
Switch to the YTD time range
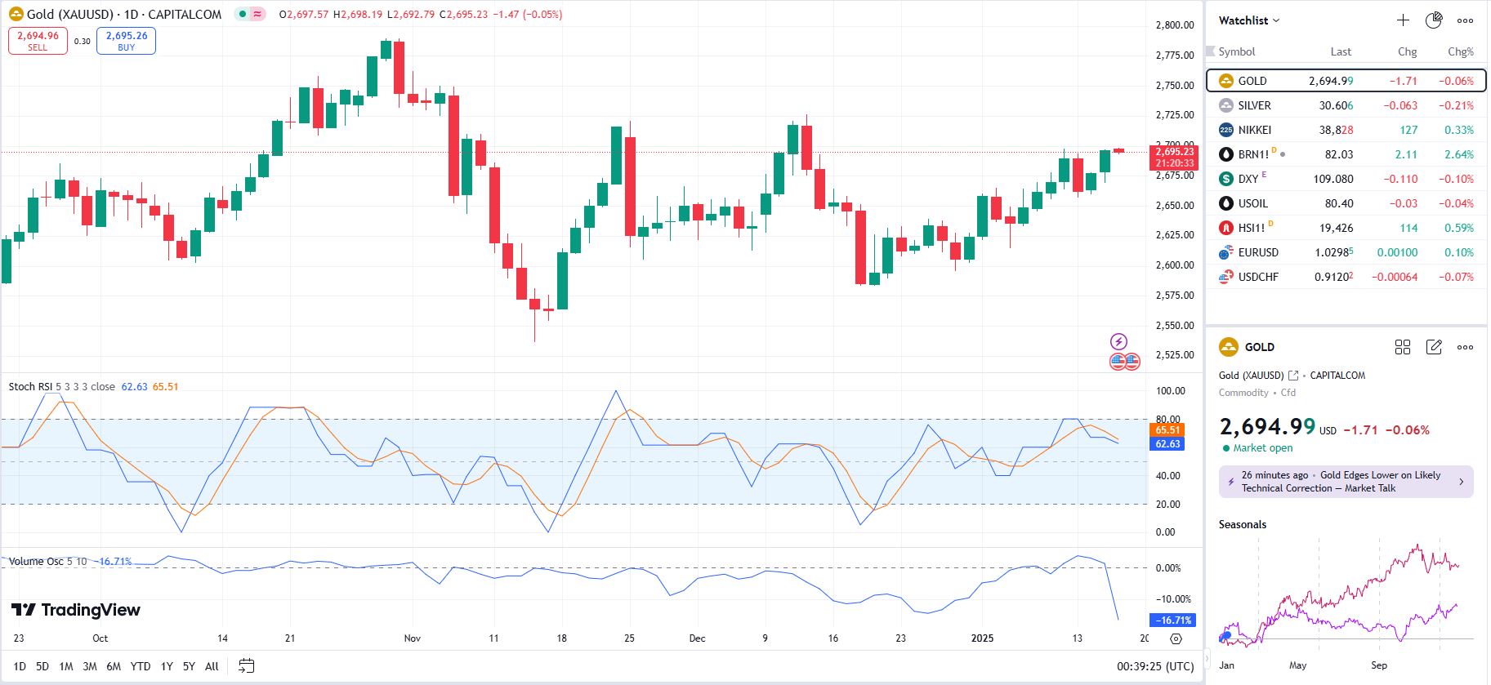pyautogui.click(x=141, y=666)
